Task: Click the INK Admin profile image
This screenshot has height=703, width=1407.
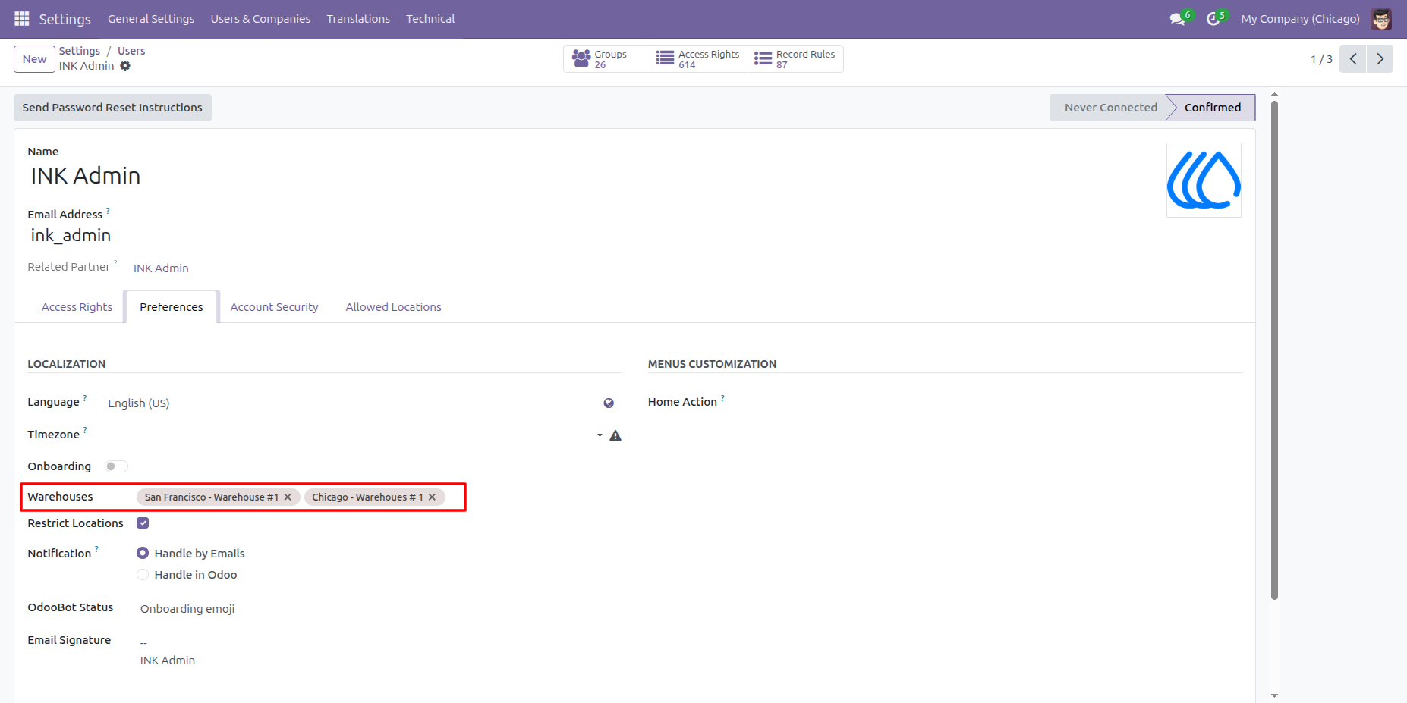Action: 1204,180
